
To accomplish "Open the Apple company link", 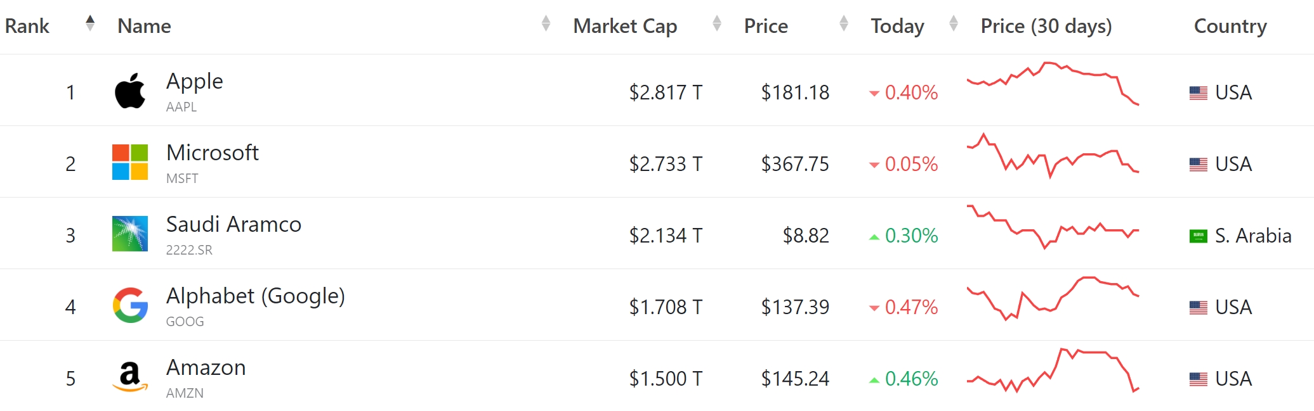I will pos(194,81).
